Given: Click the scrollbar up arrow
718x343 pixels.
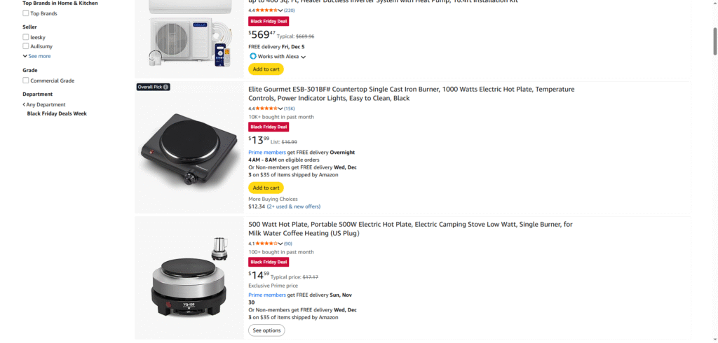Looking at the screenshot, I should pyautogui.click(x=714, y=3).
